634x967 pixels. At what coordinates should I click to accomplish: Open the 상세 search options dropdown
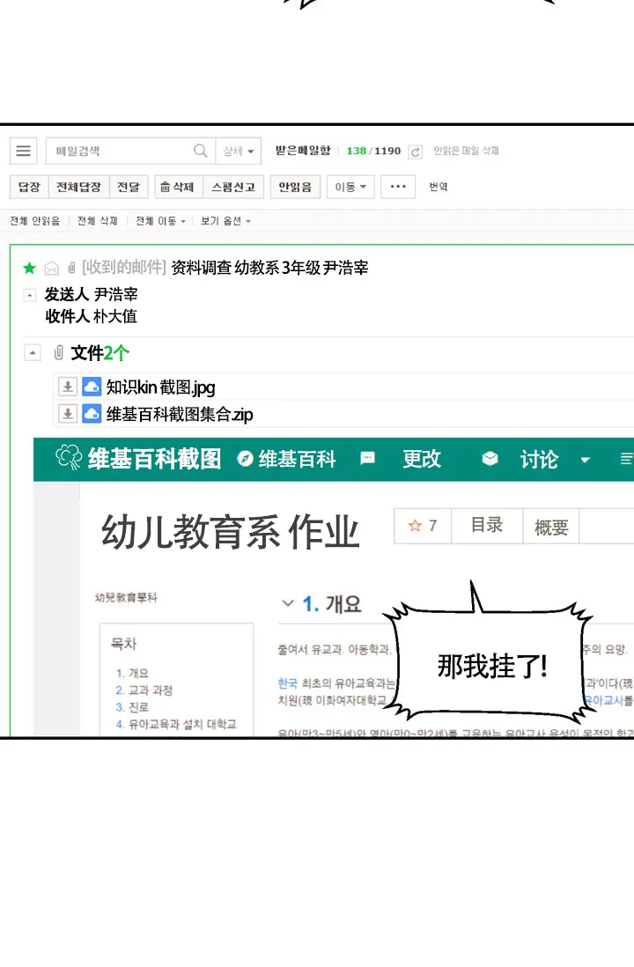(x=239, y=151)
